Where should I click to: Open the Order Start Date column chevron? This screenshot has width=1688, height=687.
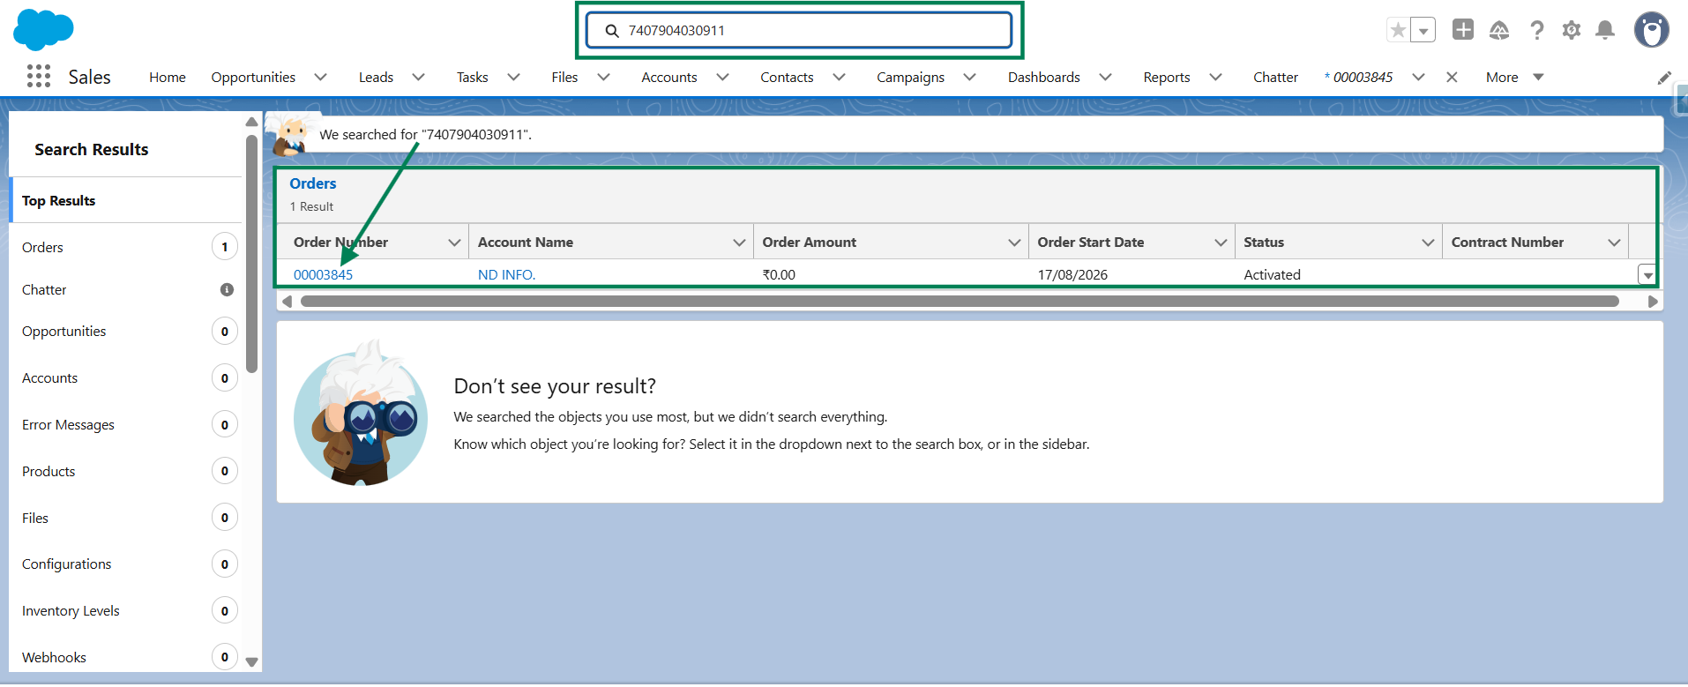[x=1221, y=243]
